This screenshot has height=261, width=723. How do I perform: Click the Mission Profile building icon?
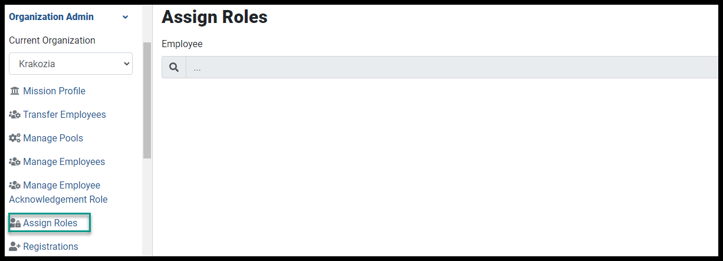[x=15, y=91]
